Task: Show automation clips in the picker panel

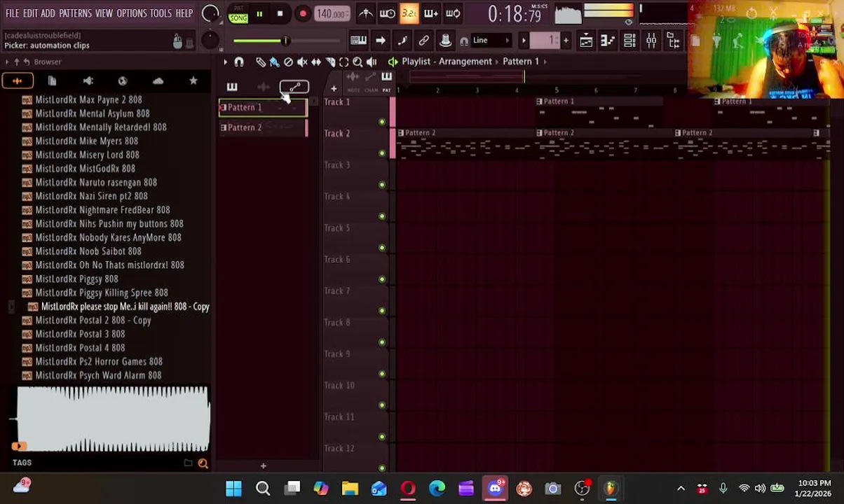Action: (294, 87)
